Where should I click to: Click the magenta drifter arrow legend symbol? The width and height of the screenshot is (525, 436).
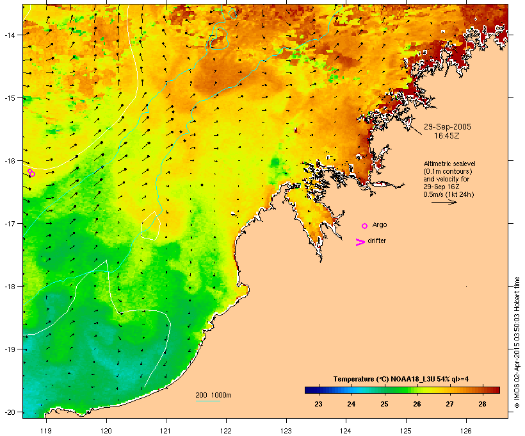[360, 242]
